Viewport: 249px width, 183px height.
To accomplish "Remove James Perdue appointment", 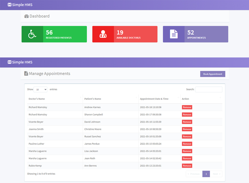I will click(187, 144).
